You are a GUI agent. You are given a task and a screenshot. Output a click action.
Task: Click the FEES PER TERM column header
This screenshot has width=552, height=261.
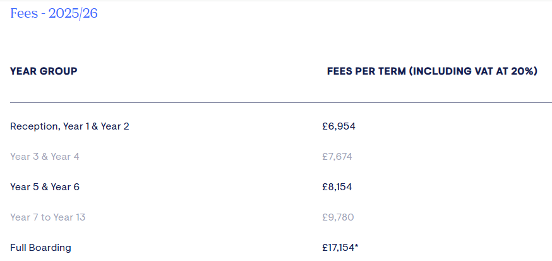pyautogui.click(x=432, y=71)
